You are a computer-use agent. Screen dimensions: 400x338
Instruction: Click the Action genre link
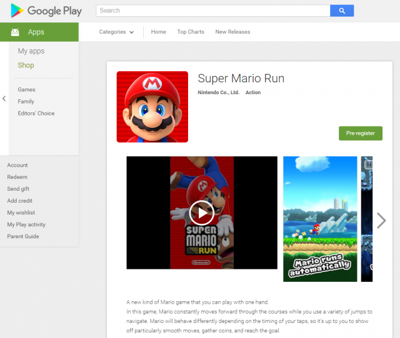[x=253, y=92]
